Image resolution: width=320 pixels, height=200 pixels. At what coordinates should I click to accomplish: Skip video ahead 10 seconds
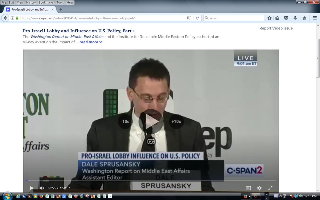[x=176, y=121]
